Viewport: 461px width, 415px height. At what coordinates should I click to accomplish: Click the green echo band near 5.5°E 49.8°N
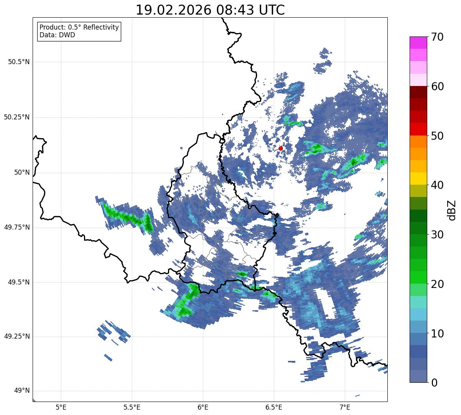pyautogui.click(x=128, y=217)
